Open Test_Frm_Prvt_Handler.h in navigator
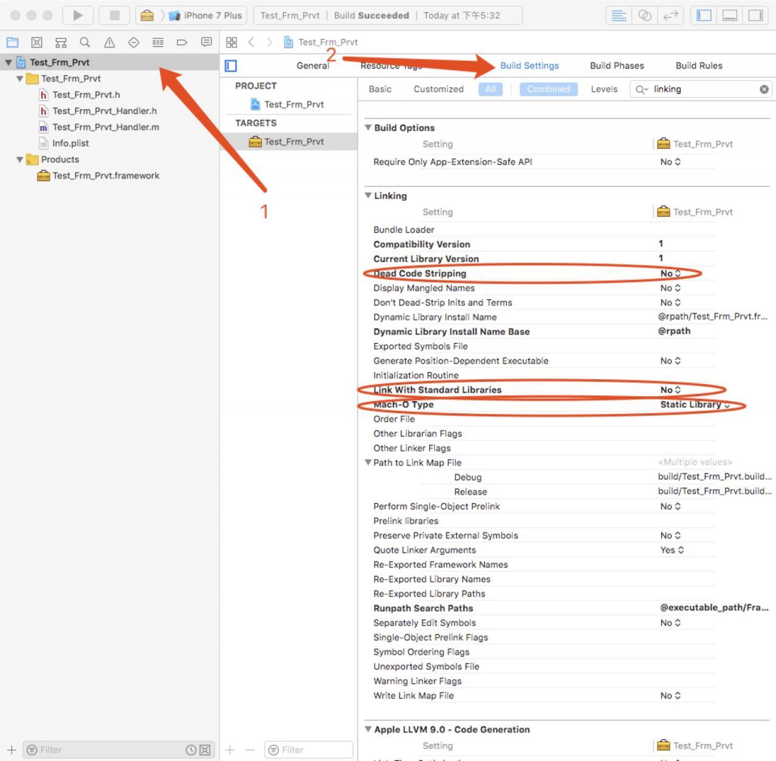776x761 pixels. pyautogui.click(x=98, y=111)
